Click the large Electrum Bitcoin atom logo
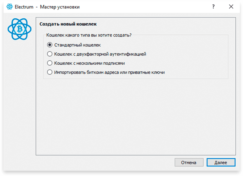 (x=19, y=29)
